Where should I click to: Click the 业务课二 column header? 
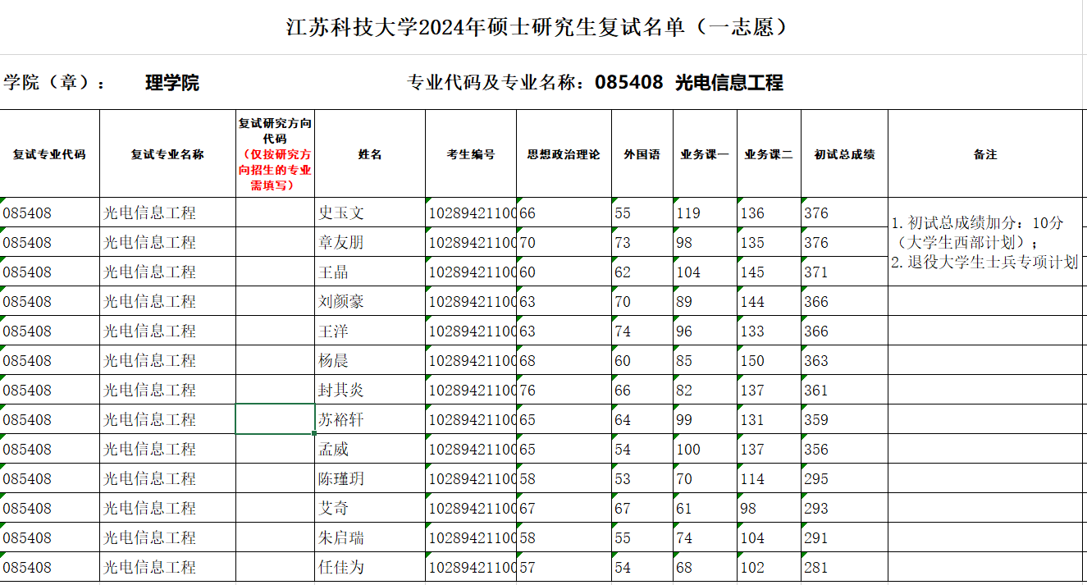point(769,154)
